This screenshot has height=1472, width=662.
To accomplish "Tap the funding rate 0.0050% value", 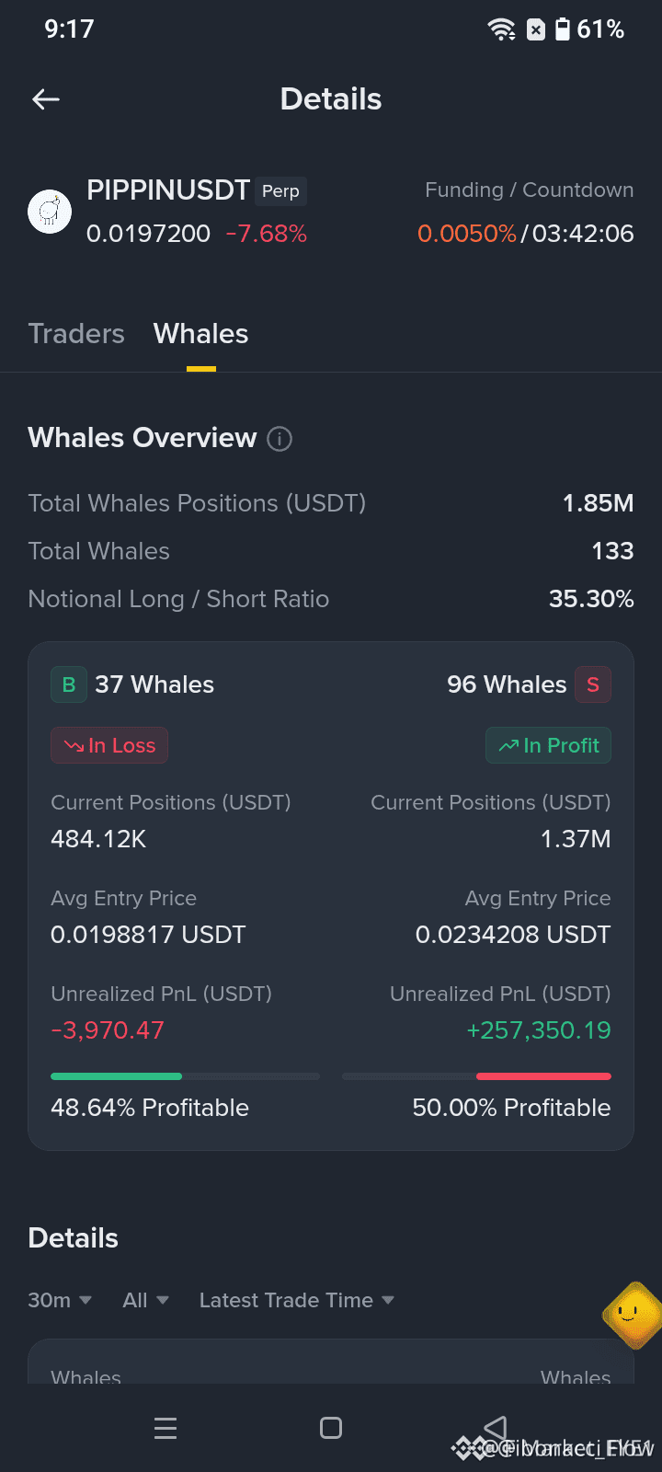I will pyautogui.click(x=467, y=234).
